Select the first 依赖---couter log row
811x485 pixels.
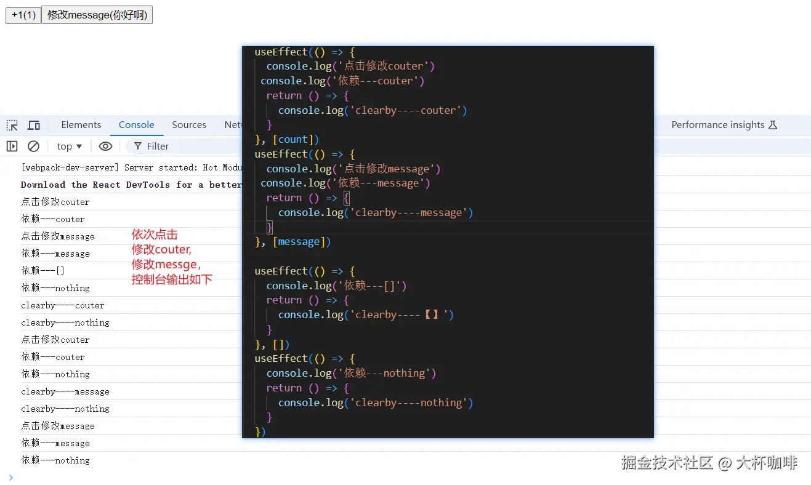pos(53,219)
